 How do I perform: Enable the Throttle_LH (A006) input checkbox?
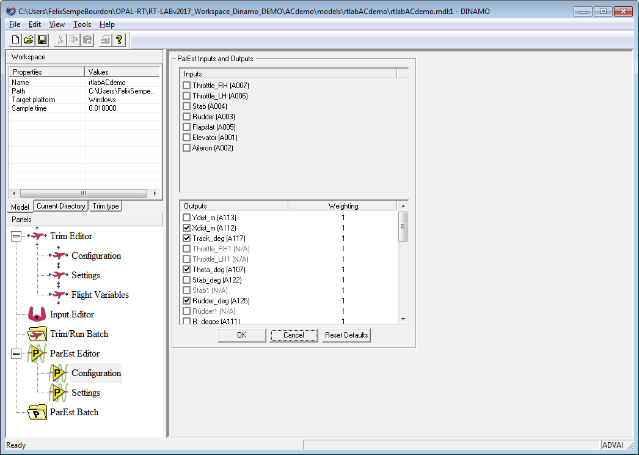tap(187, 96)
